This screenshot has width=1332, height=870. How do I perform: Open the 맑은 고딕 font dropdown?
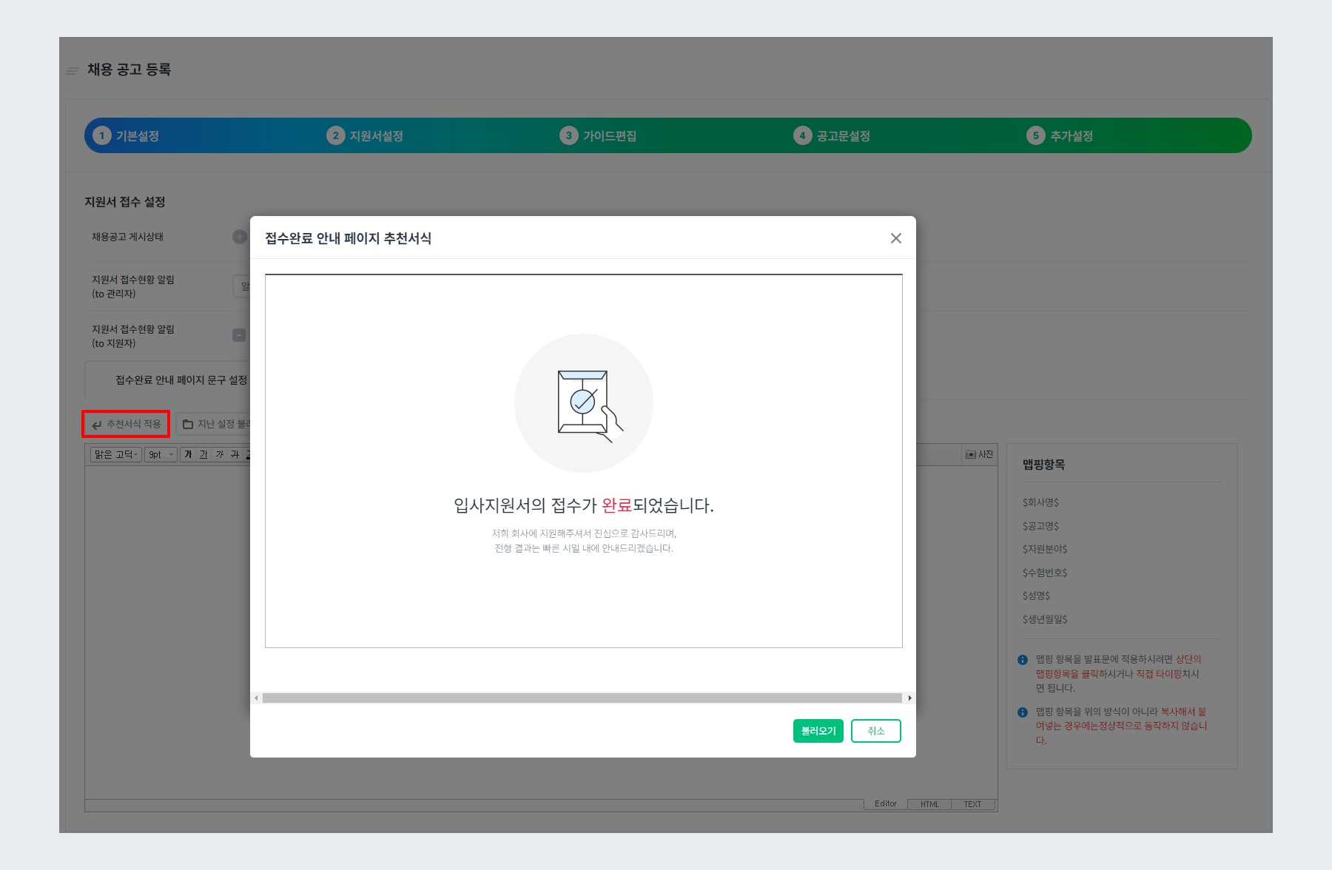tap(115, 454)
